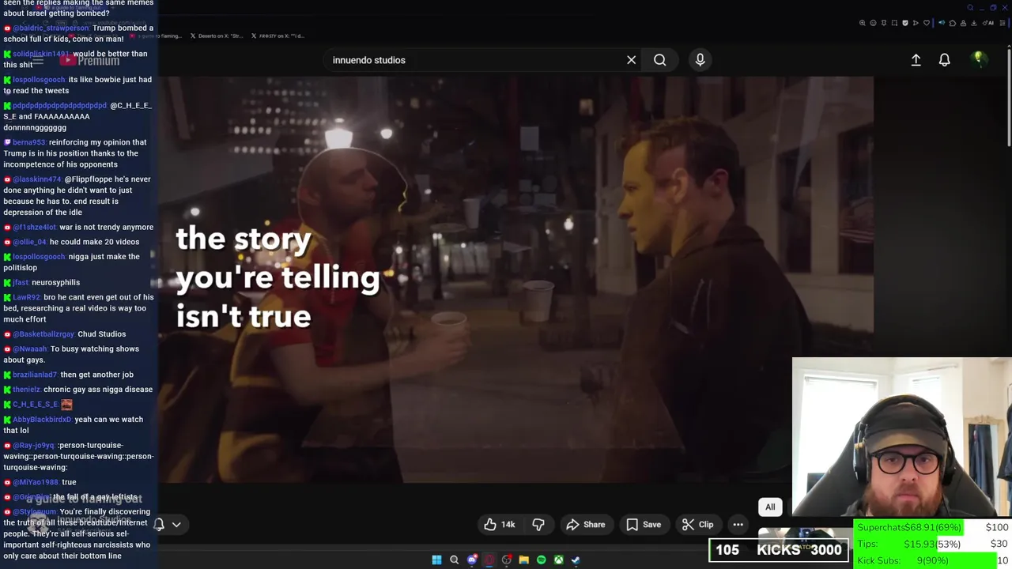The image size is (1012, 569).
Task: Open YouTube notifications bell in header
Action: (x=944, y=60)
